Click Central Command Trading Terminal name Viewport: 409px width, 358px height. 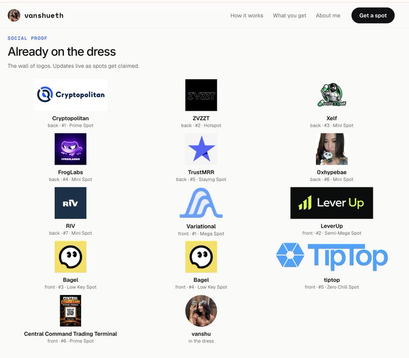[70, 334]
